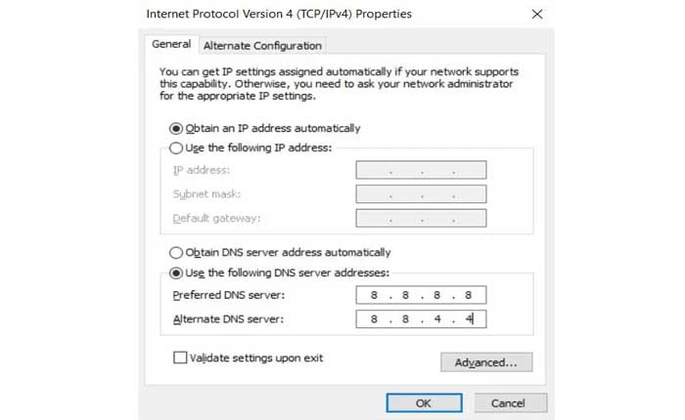Screen dimensions: 685x420
Task: Click first octet of Preferred DNS server
Action: [375, 295]
